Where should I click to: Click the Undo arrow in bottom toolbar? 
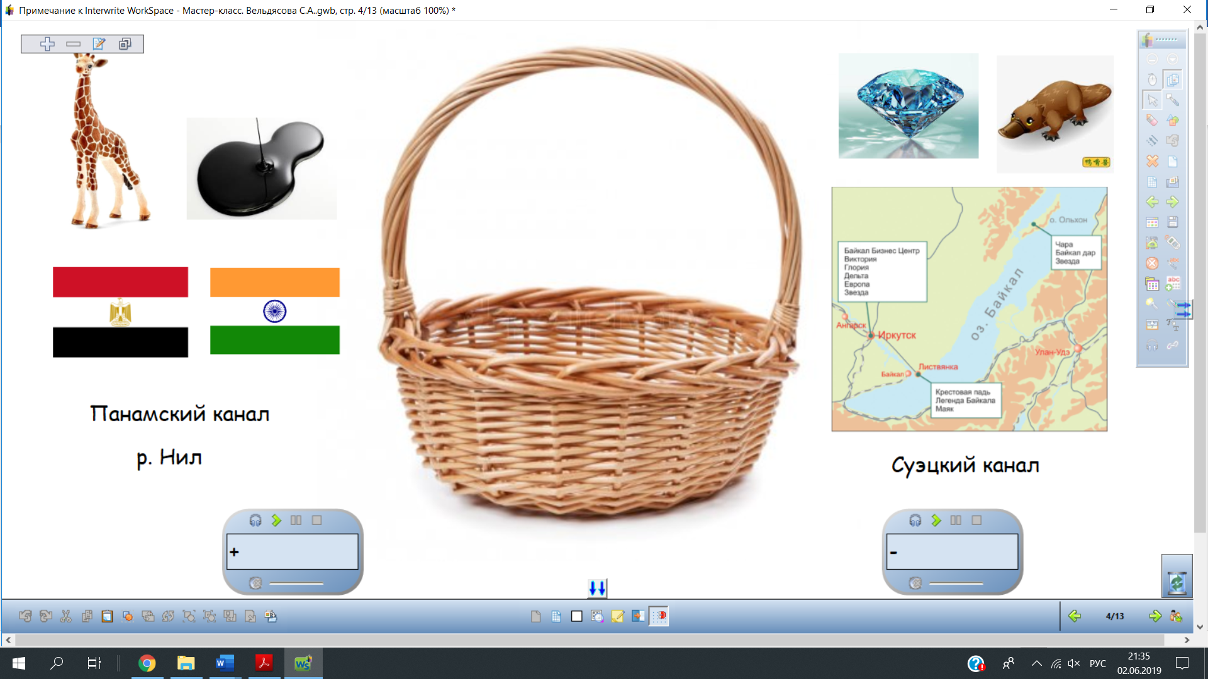point(25,616)
